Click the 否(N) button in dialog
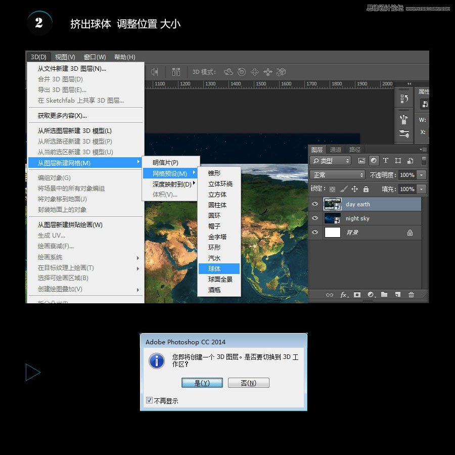 [x=248, y=383]
